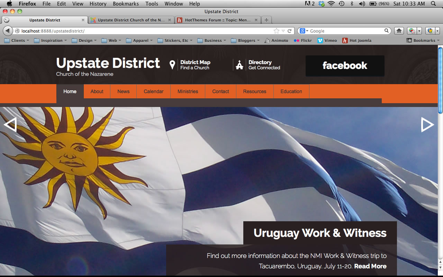Image resolution: width=443 pixels, height=277 pixels.
Task: Click the magnifier in the Google search box
Action: (x=387, y=31)
